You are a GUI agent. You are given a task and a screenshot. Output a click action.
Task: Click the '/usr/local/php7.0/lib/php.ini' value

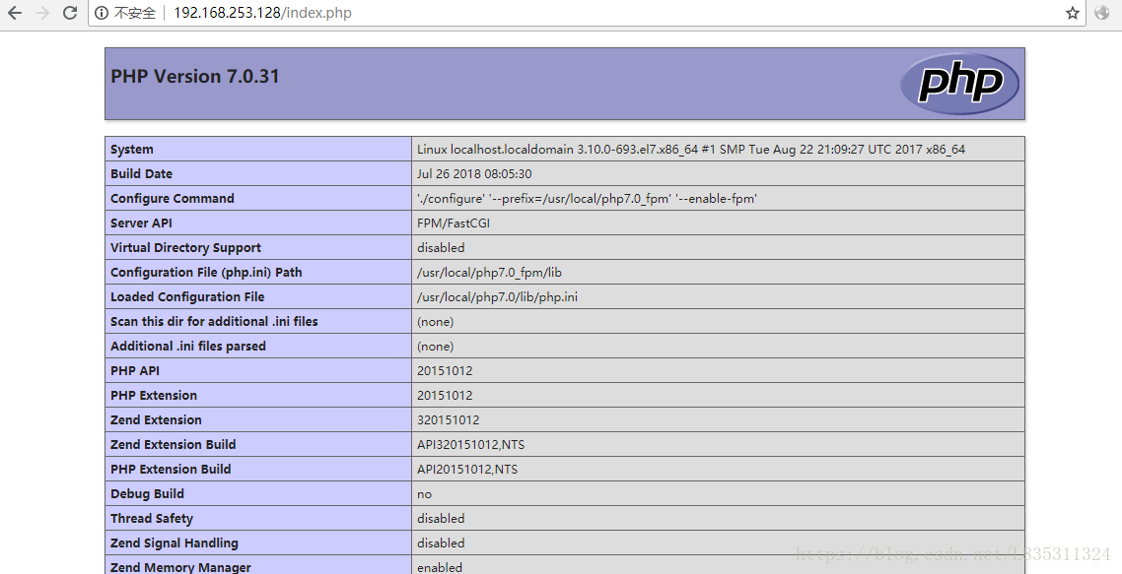click(x=497, y=296)
